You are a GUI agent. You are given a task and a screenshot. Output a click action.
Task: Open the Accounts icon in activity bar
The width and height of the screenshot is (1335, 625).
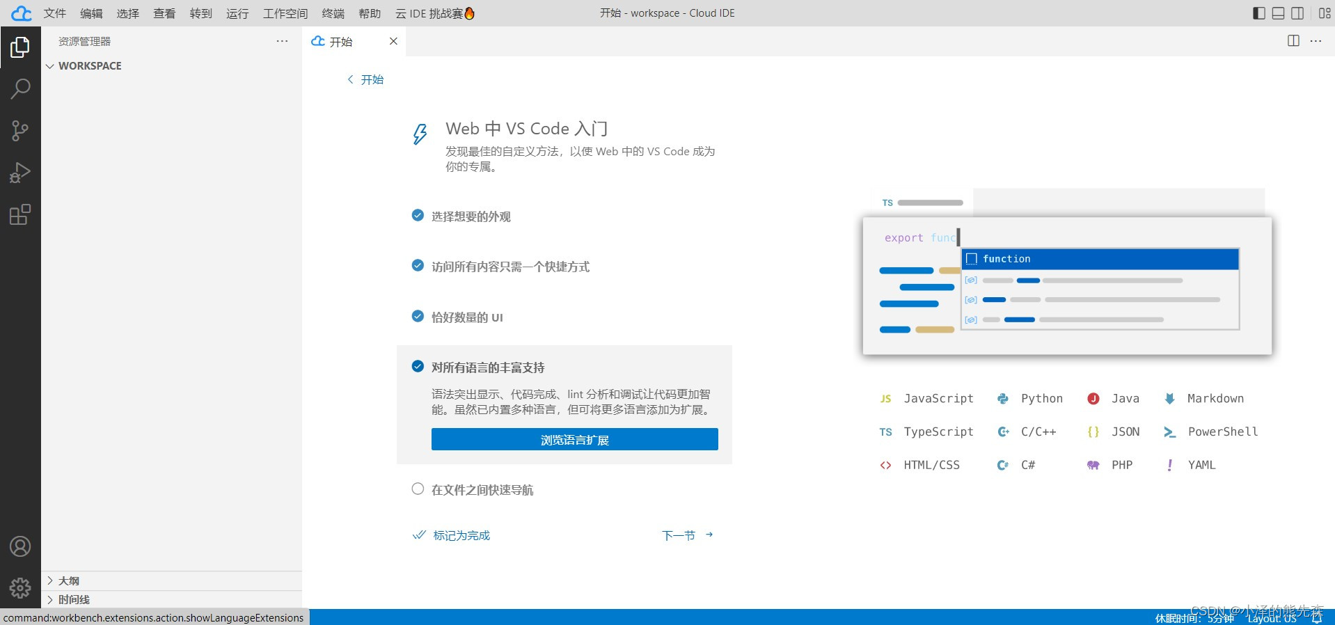[x=20, y=546]
